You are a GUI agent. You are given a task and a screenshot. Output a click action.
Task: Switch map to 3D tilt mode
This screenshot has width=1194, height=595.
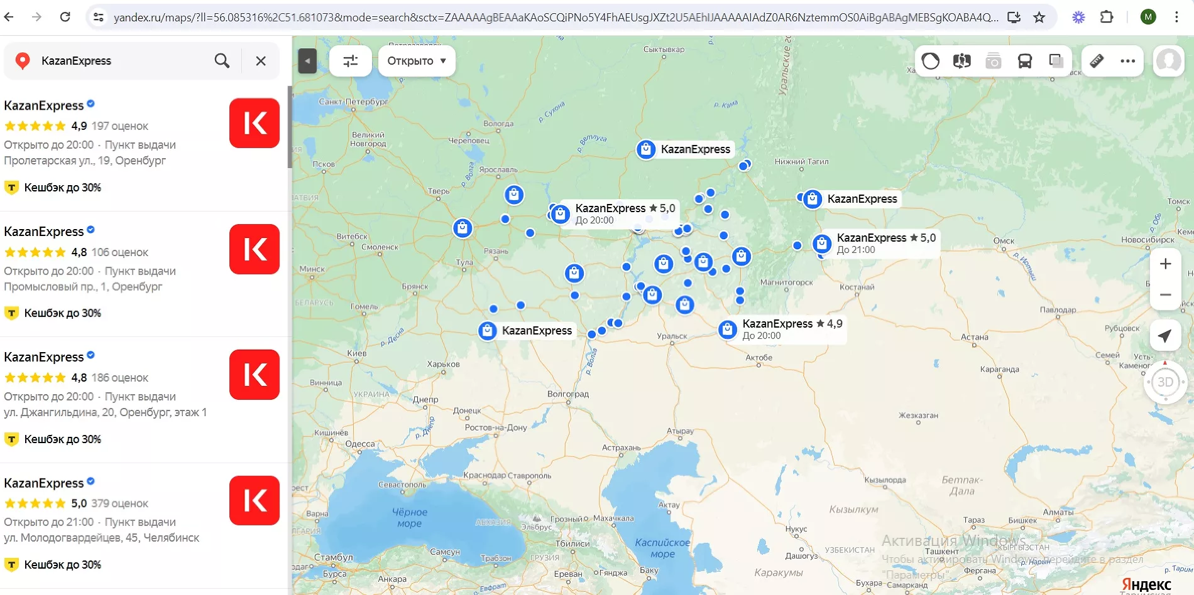click(1165, 382)
